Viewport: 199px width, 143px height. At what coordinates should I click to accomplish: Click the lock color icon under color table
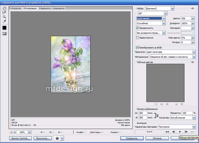tap(167, 104)
